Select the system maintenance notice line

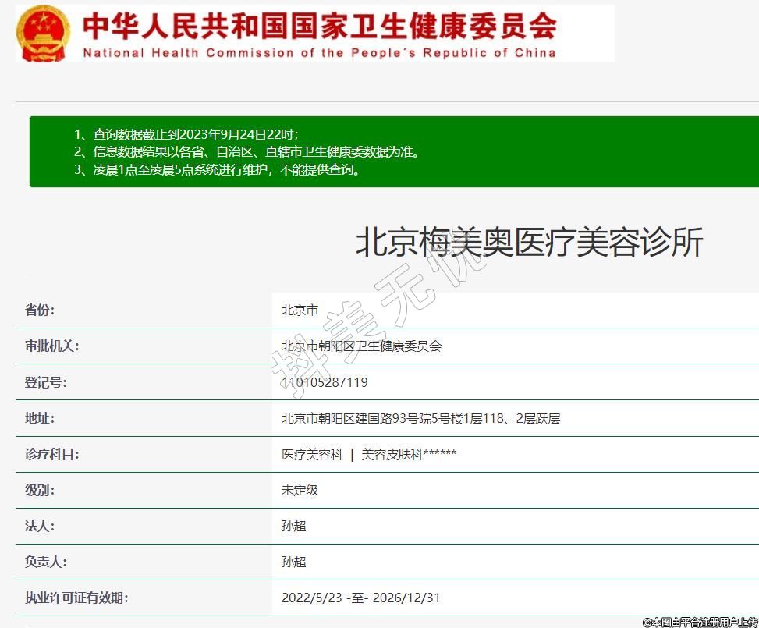point(219,169)
